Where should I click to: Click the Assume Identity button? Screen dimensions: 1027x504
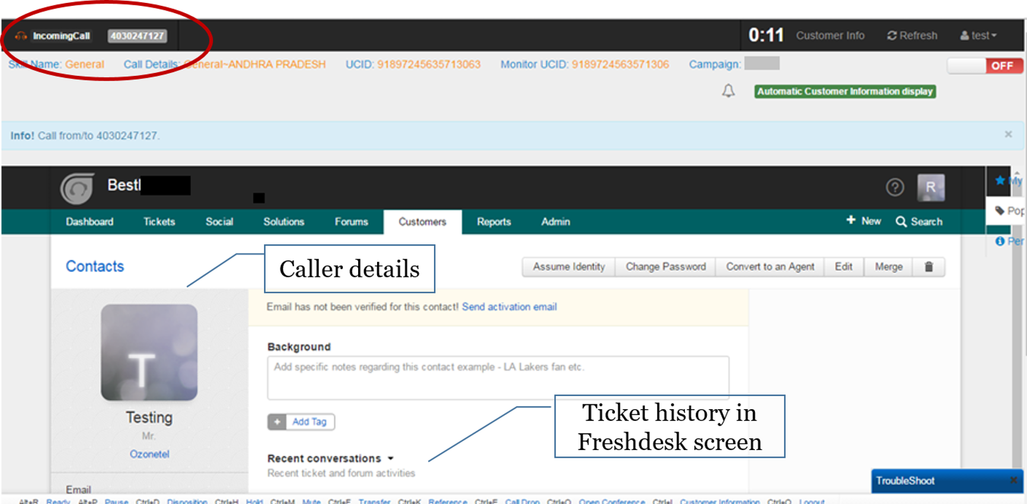[569, 267]
